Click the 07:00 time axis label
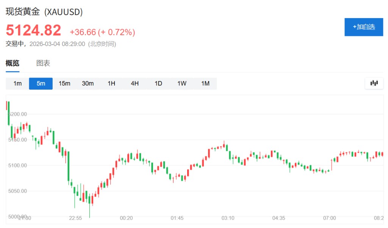Screen dimensions: 388x228 click(x=329, y=218)
